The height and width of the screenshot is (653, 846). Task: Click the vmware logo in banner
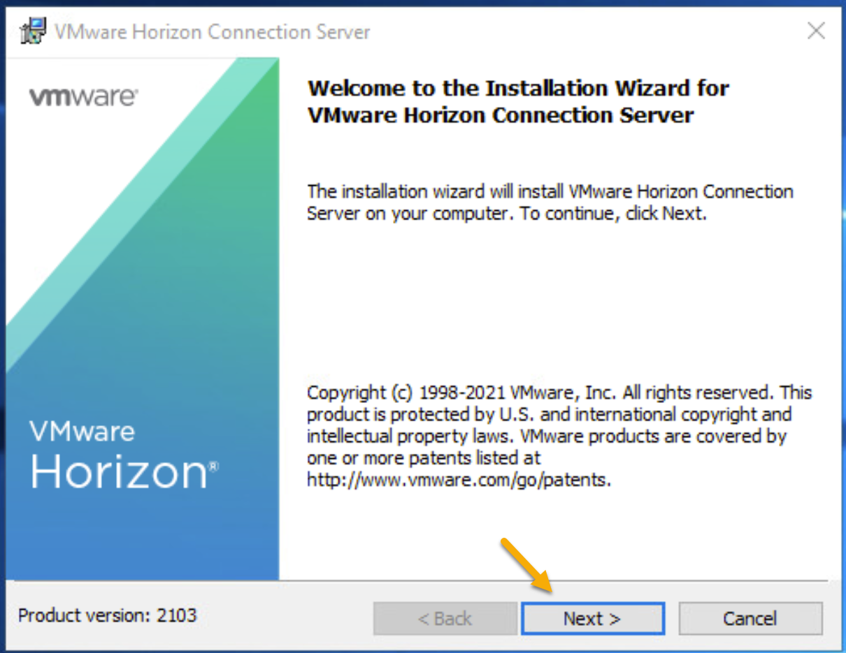point(83,97)
